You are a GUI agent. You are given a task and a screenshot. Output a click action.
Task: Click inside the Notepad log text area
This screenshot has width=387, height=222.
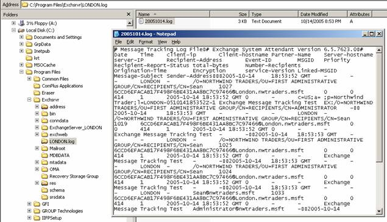pos(244,130)
